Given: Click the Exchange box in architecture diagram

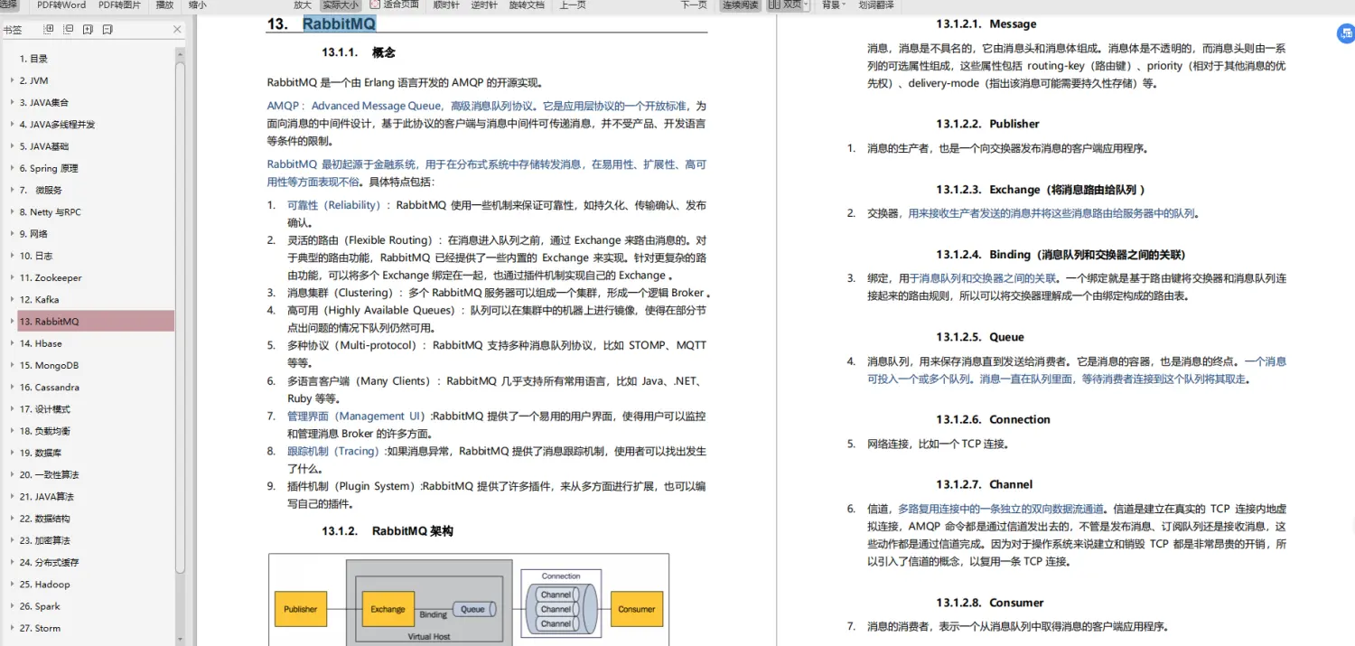Looking at the screenshot, I should 388,609.
